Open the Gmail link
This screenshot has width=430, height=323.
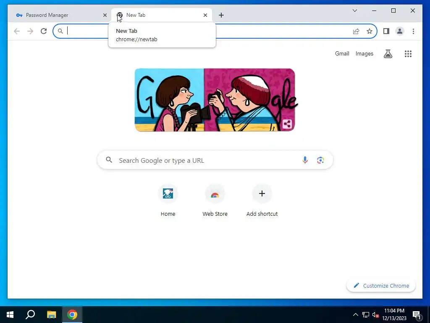coord(342,53)
